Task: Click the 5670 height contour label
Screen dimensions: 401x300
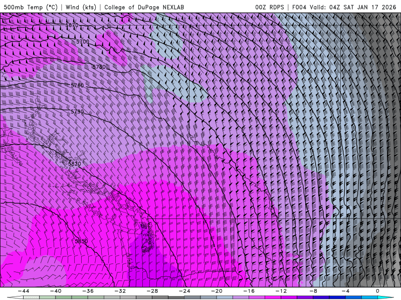Action: pyautogui.click(x=72, y=25)
